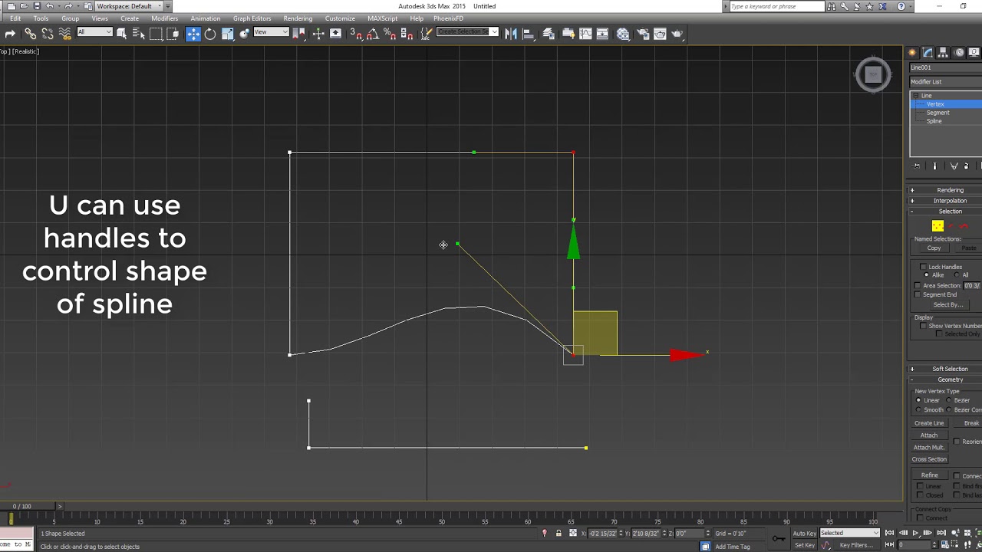Enable the Area Selection checkbox
Screen dimensions: 982x552
[918, 285]
